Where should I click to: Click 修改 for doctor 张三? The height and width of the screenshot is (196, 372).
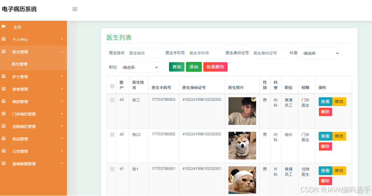point(339,102)
